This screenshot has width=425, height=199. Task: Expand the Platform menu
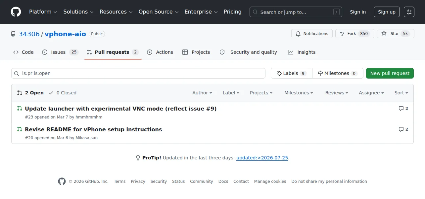[43, 12]
